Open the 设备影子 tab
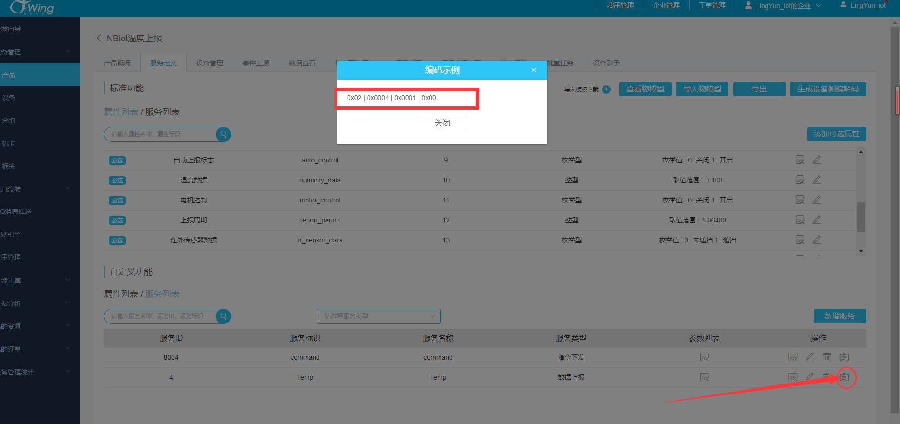Screen dimensions: 900x424 point(606,63)
